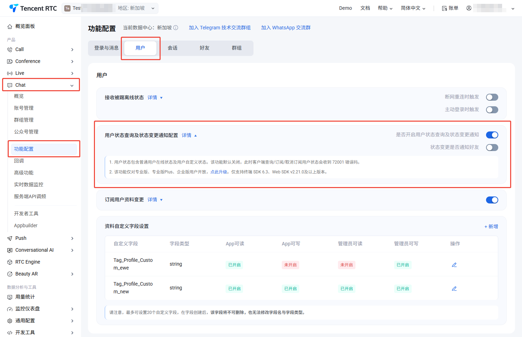Click the 已开启 App可读 badge for Custom_ewe
The image size is (522, 337).
(x=234, y=265)
